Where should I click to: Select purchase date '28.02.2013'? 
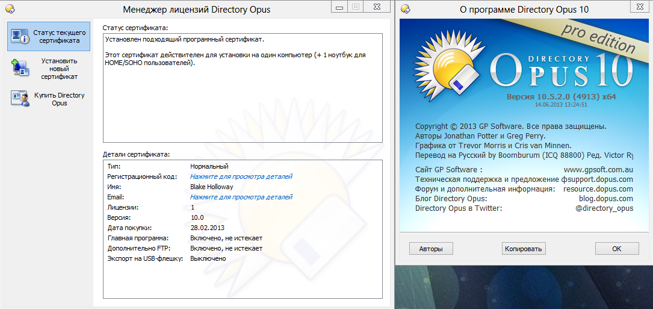tap(208, 228)
